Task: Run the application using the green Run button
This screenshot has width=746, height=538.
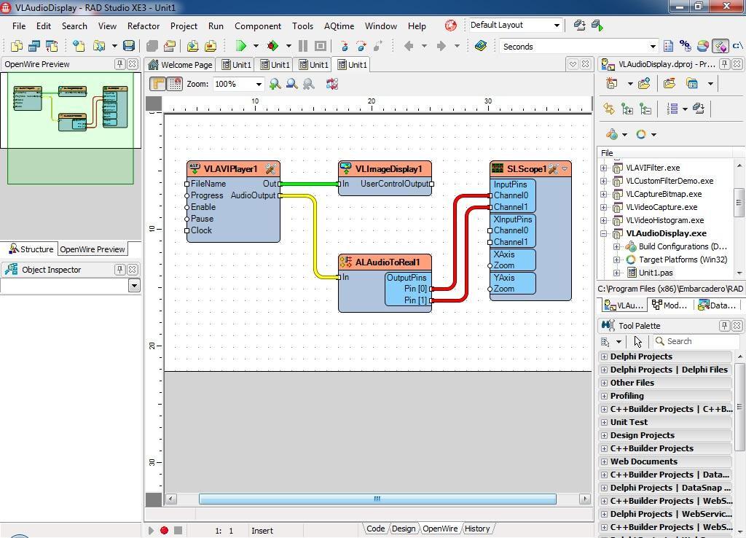Action: point(241,46)
